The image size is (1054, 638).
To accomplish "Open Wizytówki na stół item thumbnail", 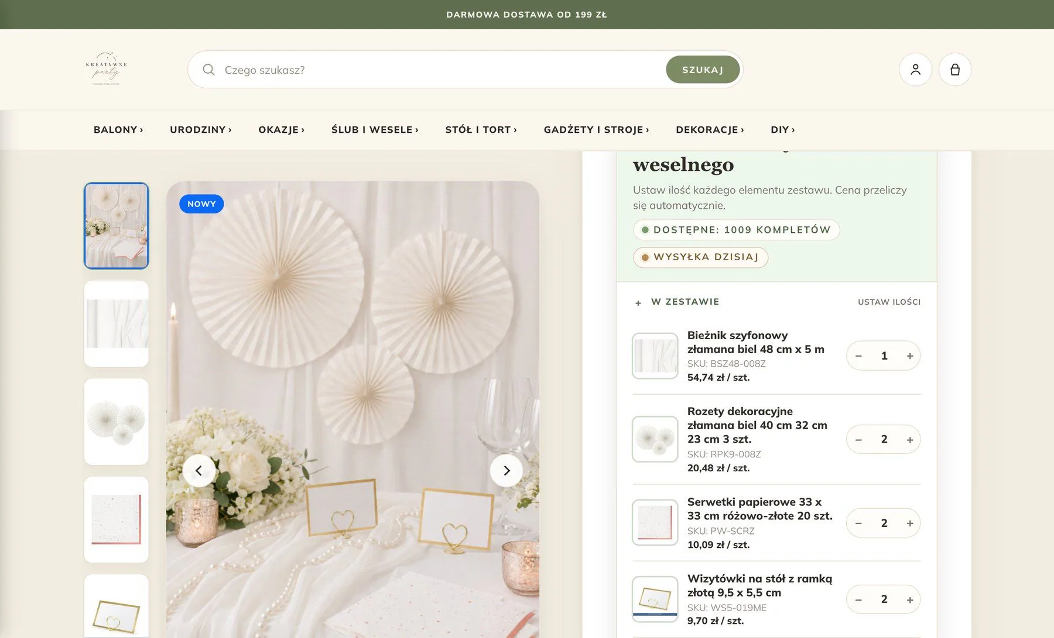I will [655, 599].
